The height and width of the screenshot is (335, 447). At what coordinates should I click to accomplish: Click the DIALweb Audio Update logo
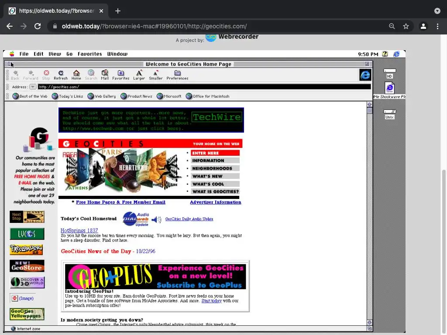136,219
